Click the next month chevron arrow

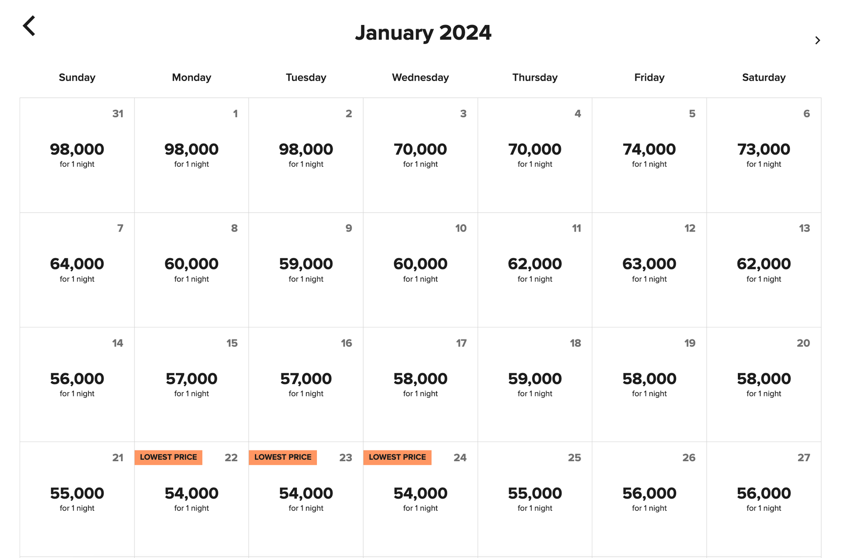click(818, 40)
